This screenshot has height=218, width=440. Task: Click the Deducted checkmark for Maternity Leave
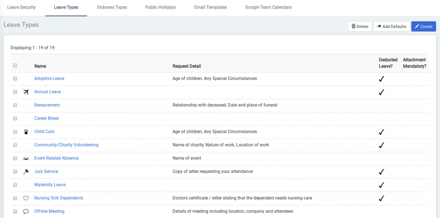[381, 185]
